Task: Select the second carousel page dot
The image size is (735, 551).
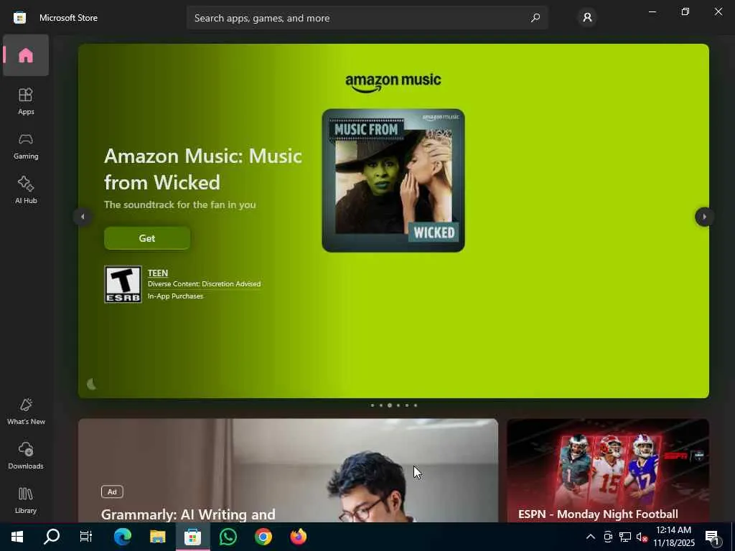Action: 380,405
